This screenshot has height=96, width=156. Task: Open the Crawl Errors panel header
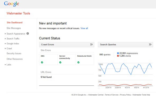pyautogui.click(x=67, y=45)
